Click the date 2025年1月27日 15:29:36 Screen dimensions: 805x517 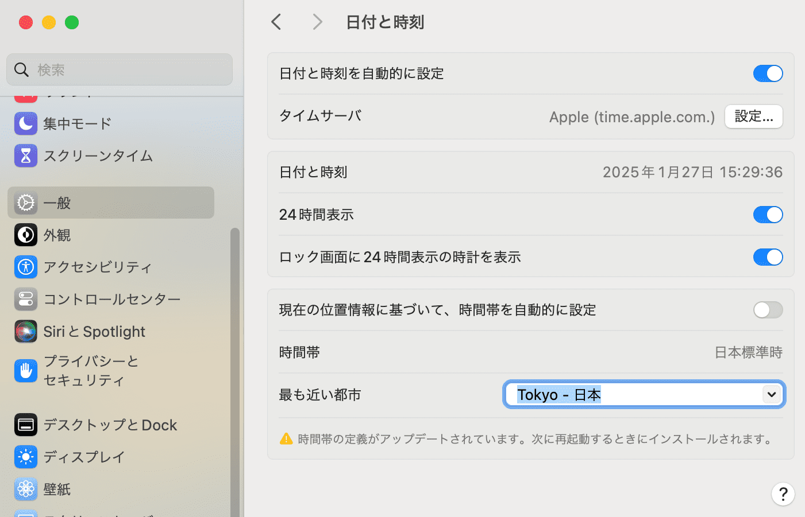[x=692, y=172]
